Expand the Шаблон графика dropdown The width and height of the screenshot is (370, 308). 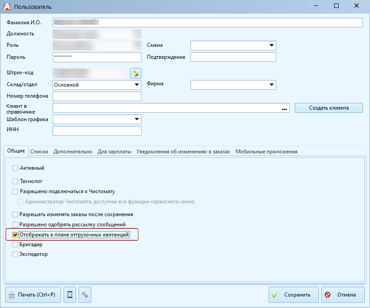pos(97,119)
